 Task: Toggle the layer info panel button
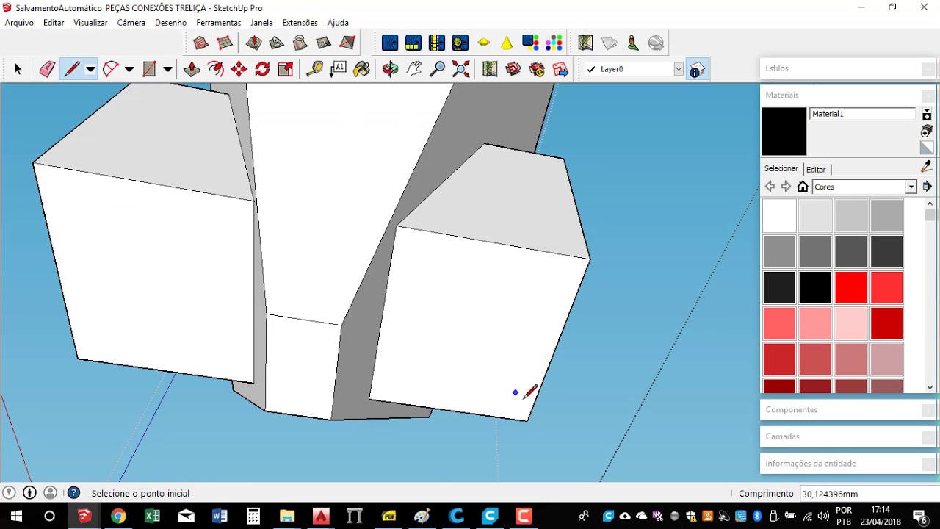click(x=696, y=69)
